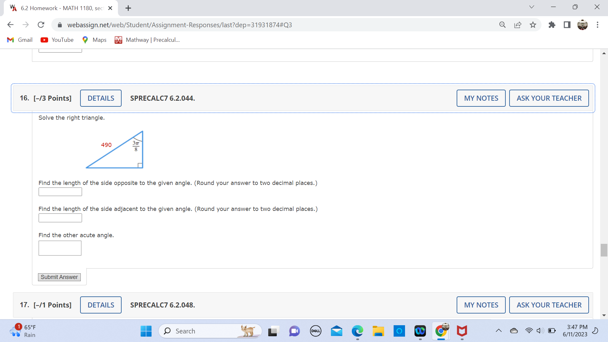Open the tab search chevron
Image resolution: width=608 pixels, height=342 pixels.
[532, 7]
